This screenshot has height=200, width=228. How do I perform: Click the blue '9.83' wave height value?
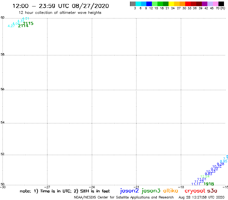[x=208, y=174]
